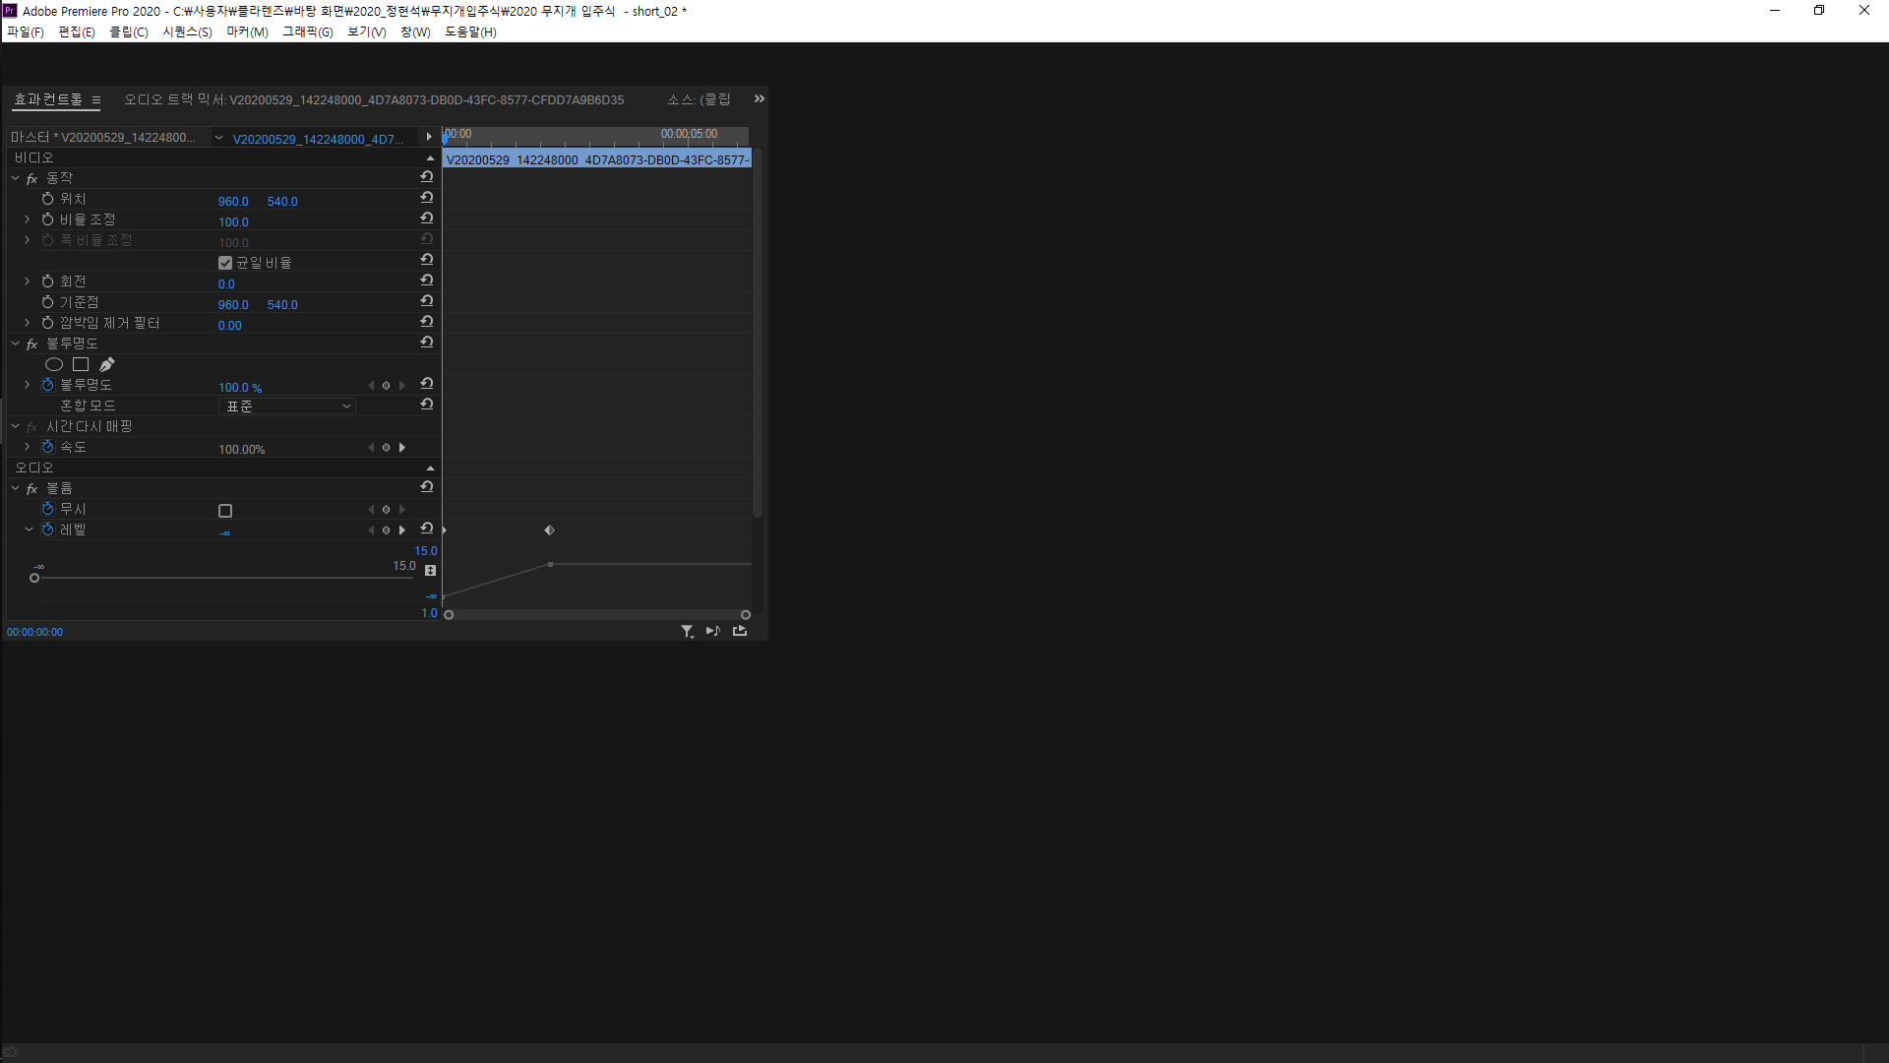
Task: Click the 'play audio only' icon at bottom
Action: pos(712,631)
